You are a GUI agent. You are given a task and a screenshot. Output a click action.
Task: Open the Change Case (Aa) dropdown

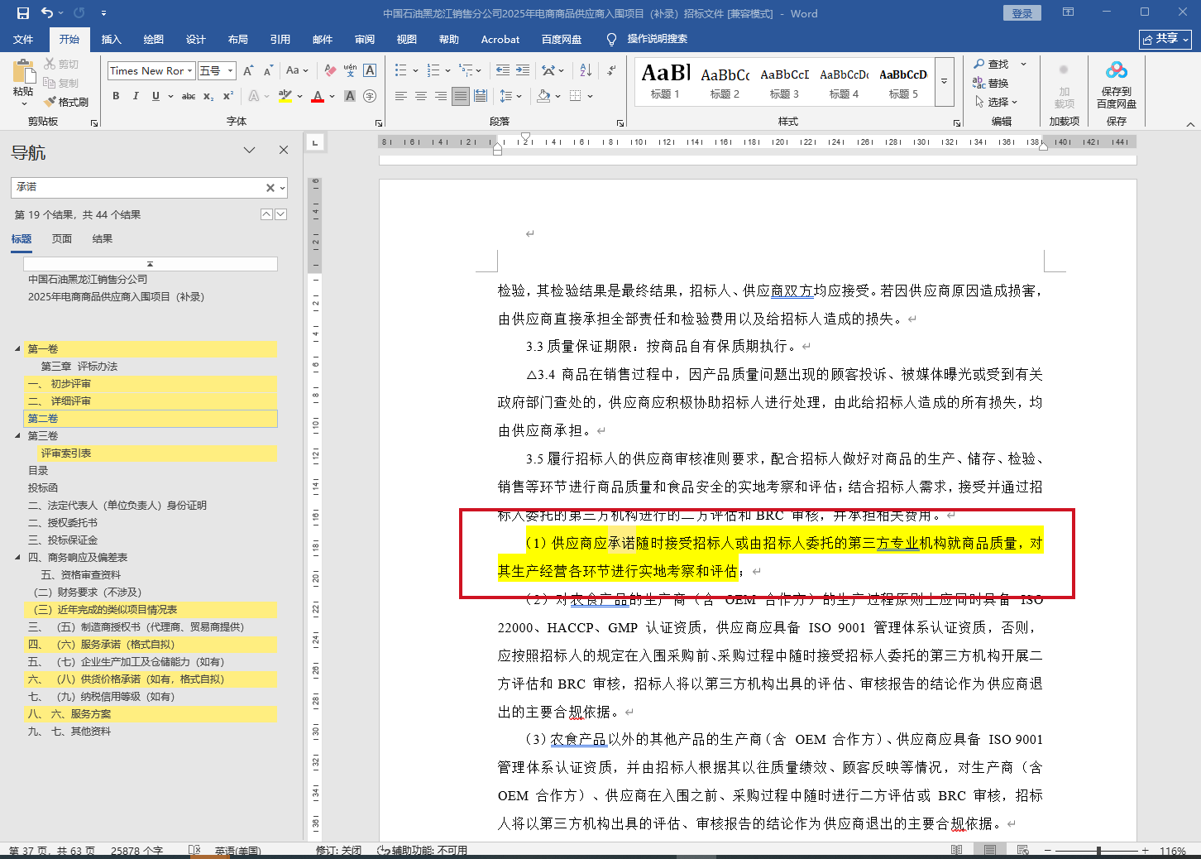point(297,71)
